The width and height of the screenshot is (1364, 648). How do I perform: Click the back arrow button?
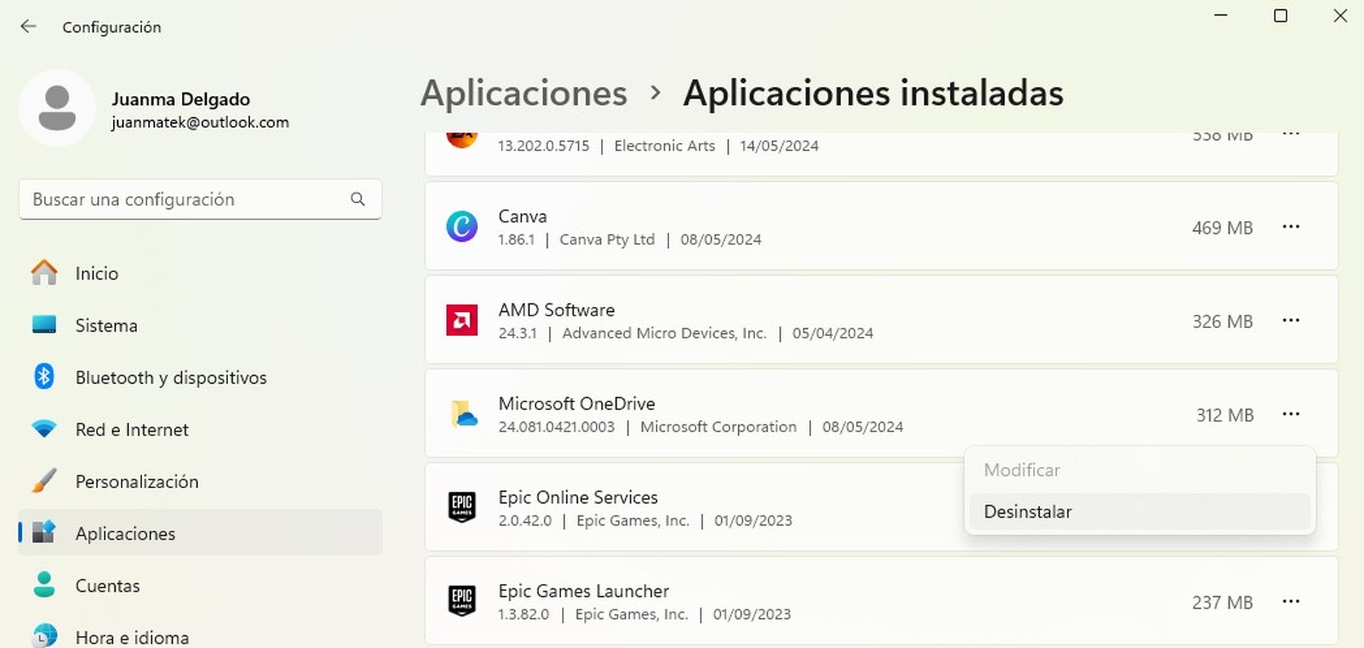click(x=28, y=26)
